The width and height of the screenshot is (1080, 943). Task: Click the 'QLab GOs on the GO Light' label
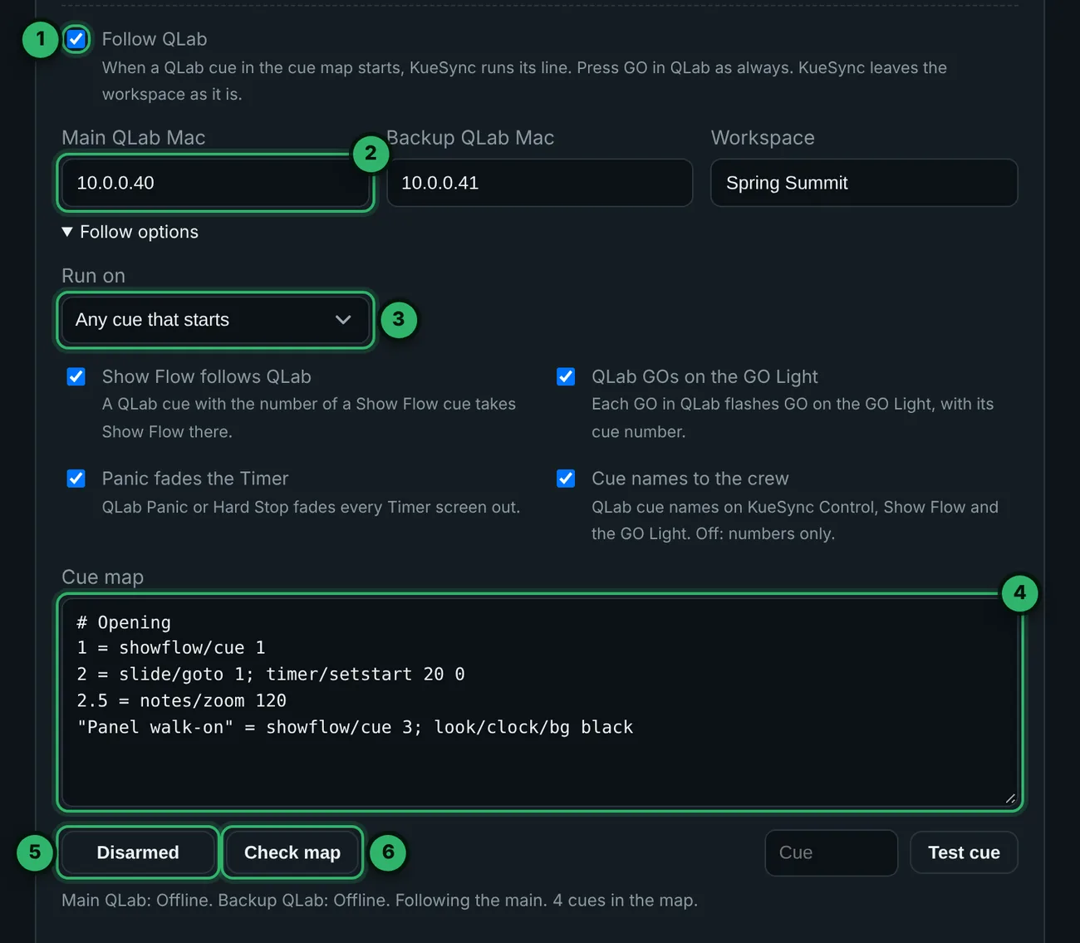pyautogui.click(x=704, y=376)
